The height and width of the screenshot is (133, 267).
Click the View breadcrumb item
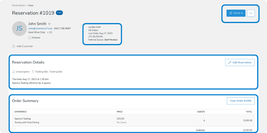pos(31,5)
